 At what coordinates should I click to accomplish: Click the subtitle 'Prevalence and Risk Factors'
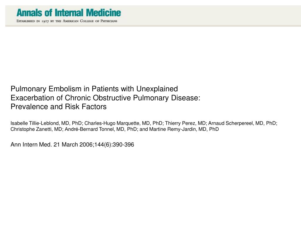pos(58,107)
